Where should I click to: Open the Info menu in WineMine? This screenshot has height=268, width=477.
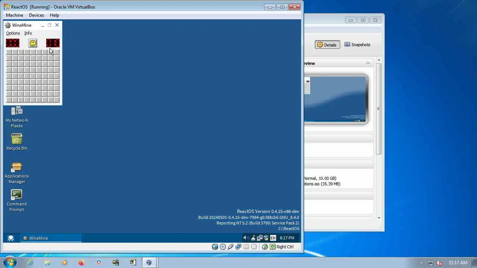[x=28, y=33]
